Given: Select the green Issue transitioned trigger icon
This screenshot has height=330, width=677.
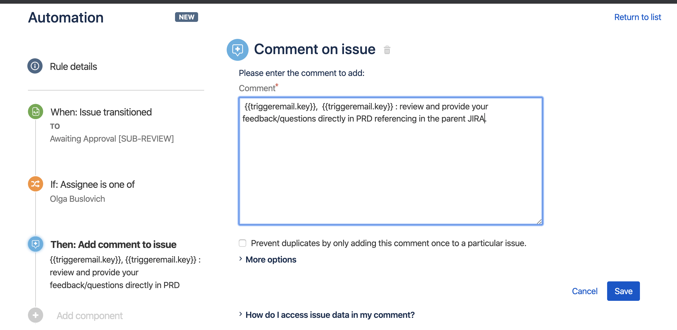Looking at the screenshot, I should 35,111.
